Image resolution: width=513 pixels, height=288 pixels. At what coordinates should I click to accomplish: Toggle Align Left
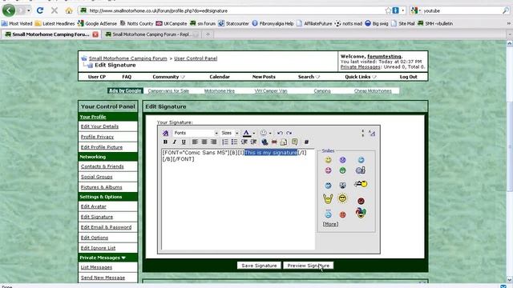195,142
